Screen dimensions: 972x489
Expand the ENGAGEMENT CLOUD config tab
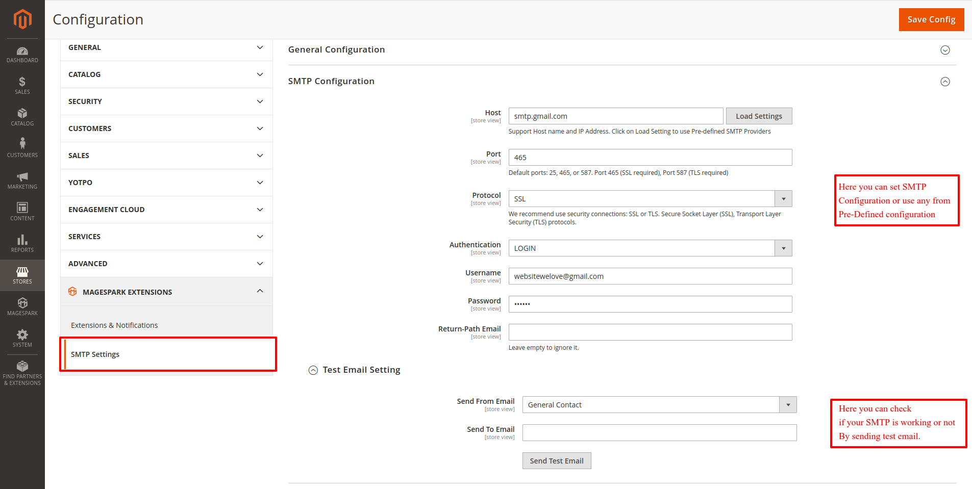[166, 210]
